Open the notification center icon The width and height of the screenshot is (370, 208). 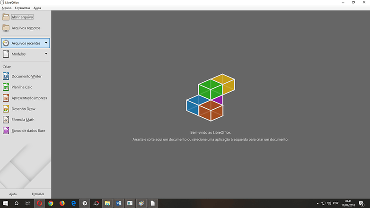pos(361,203)
